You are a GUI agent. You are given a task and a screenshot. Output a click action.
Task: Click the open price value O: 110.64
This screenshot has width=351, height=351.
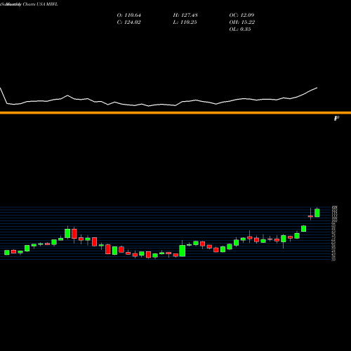tap(129, 15)
